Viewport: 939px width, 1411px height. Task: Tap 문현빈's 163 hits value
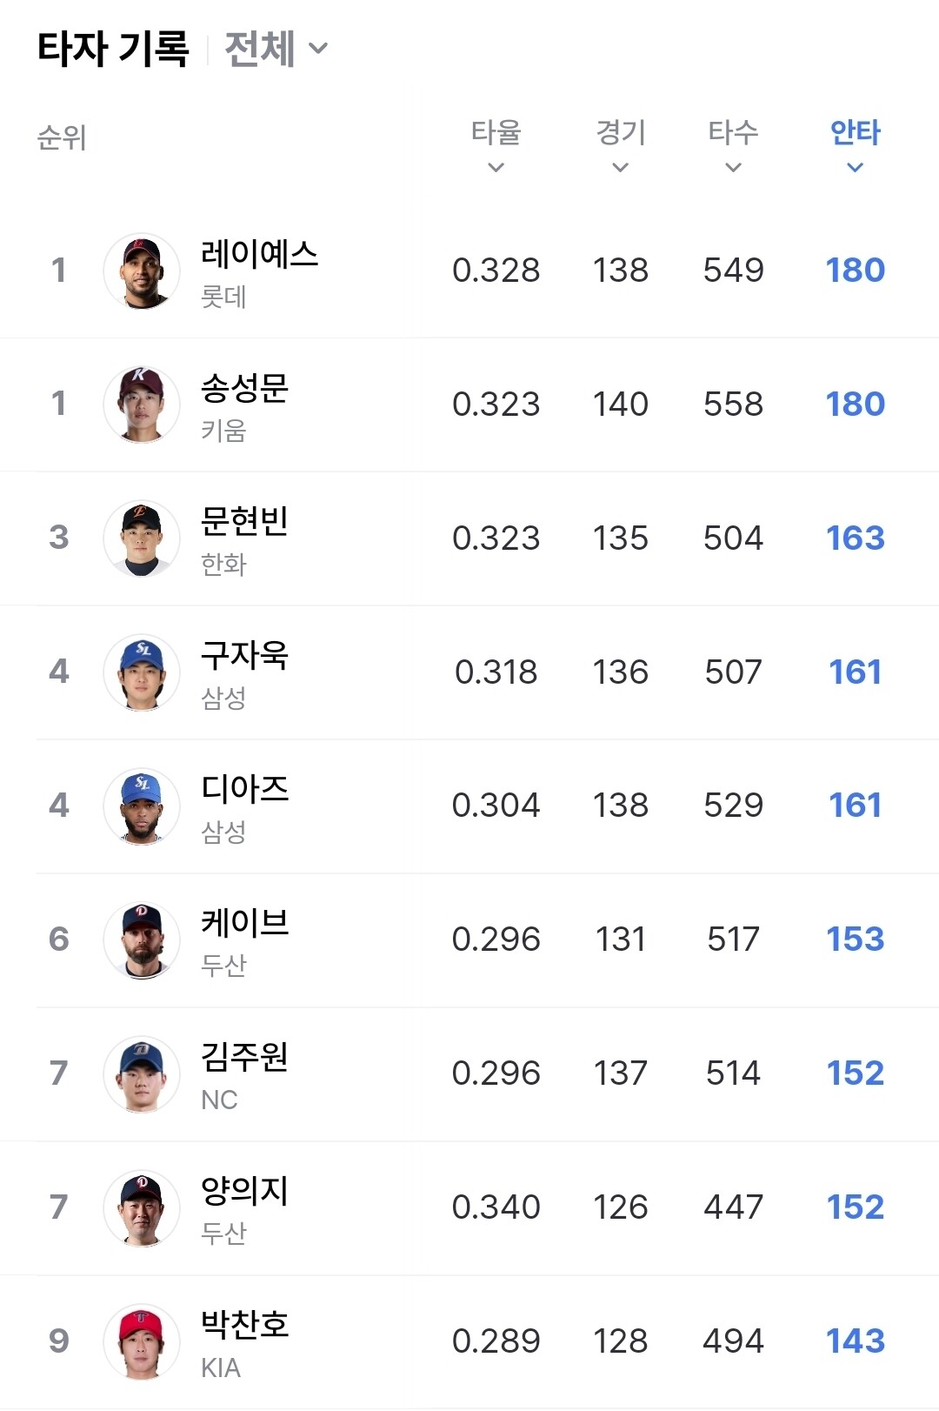point(855,538)
